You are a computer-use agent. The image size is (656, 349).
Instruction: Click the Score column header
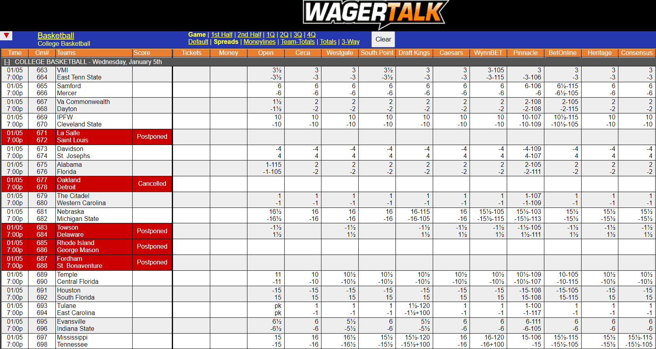click(152, 53)
